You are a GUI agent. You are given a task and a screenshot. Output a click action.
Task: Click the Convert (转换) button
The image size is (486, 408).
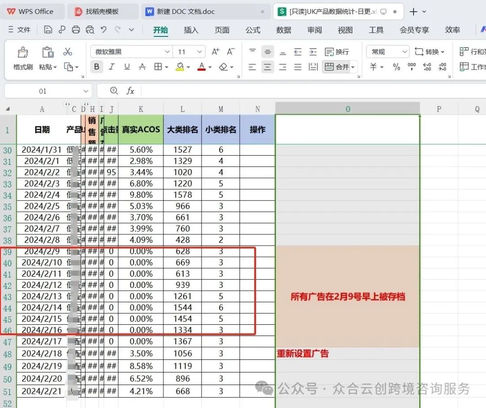[430, 52]
